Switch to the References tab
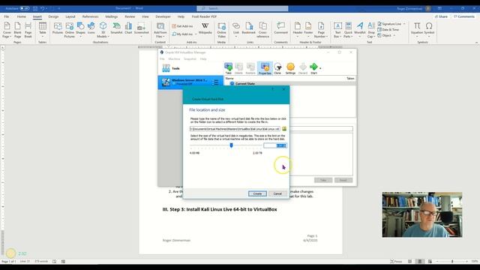The height and width of the screenshot is (270, 480). click(x=90, y=16)
